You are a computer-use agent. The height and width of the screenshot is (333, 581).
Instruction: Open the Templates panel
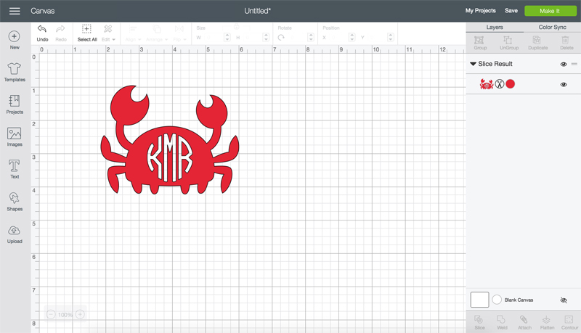pyautogui.click(x=15, y=72)
